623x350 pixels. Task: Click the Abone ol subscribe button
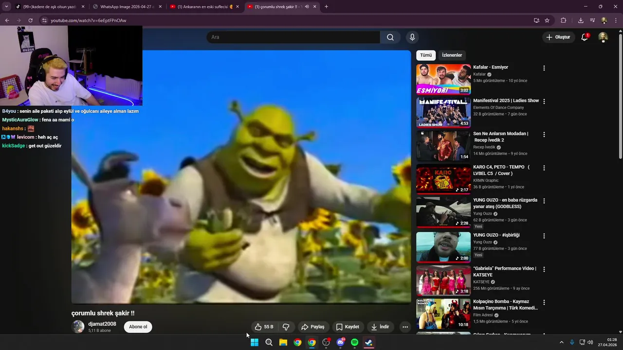click(x=138, y=327)
